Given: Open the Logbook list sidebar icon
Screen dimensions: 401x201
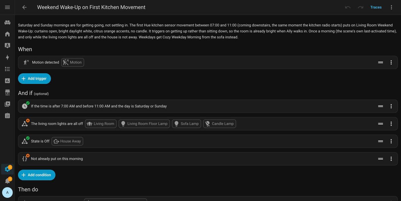Looking at the screenshot, I should tap(7, 69).
